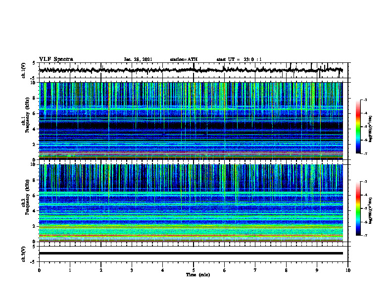The image size is (392, 303).
Task: Click the ch.1 voltage waveform trace
Action: click(x=191, y=70)
